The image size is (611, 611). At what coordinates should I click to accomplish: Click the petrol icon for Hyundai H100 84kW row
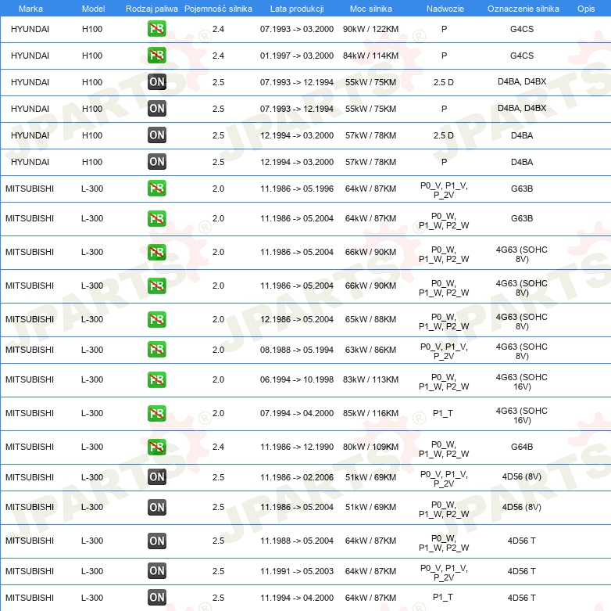[x=156, y=56]
